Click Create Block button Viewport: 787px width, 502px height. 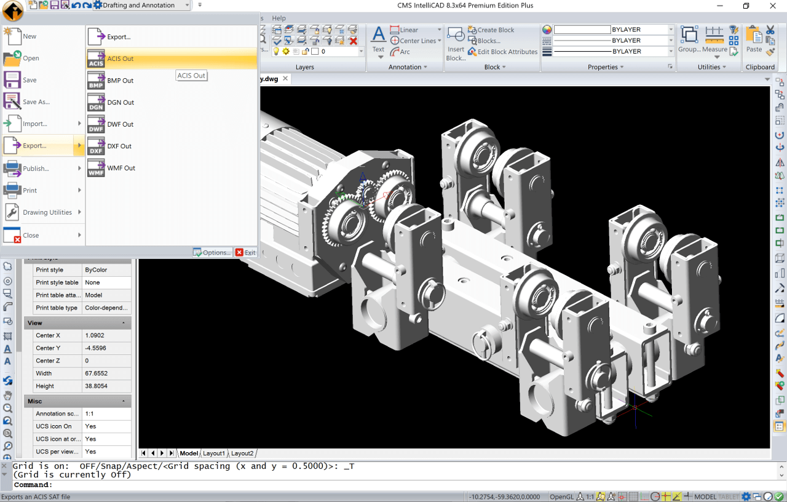coord(491,30)
